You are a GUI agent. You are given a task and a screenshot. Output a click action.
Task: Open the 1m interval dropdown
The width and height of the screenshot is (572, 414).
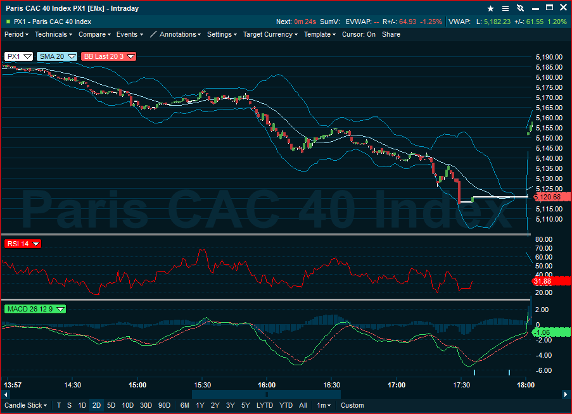click(x=324, y=405)
